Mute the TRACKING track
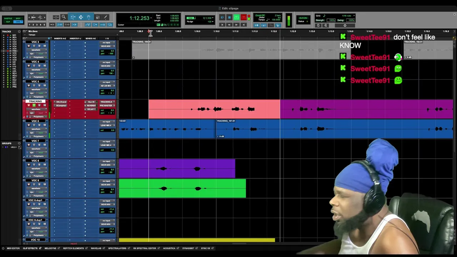 [x=45, y=105]
